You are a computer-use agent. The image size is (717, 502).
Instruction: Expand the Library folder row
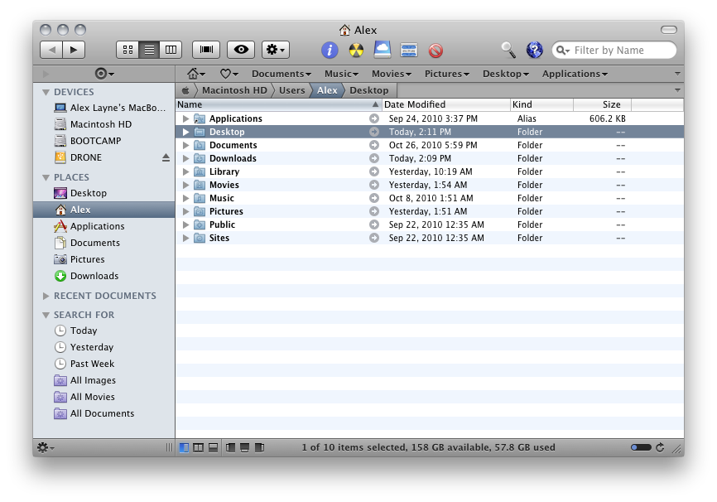[185, 171]
